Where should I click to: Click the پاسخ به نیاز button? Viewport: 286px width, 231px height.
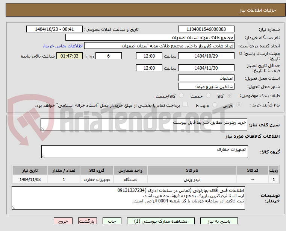tap(219, 221)
